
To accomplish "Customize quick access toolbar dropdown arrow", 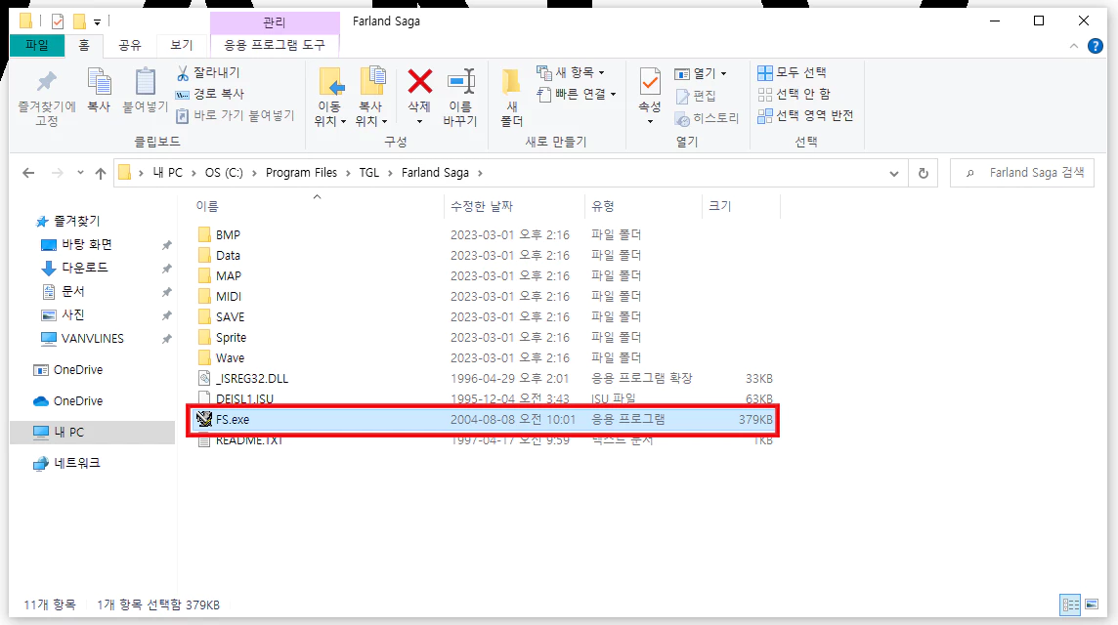I will (97, 22).
